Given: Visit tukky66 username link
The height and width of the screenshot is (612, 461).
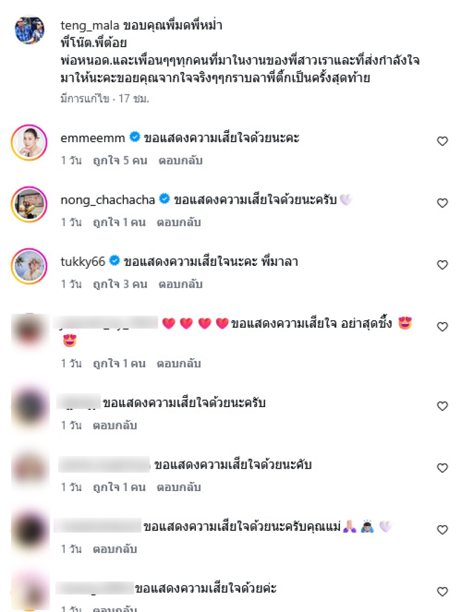Looking at the screenshot, I should pyautogui.click(x=83, y=261).
